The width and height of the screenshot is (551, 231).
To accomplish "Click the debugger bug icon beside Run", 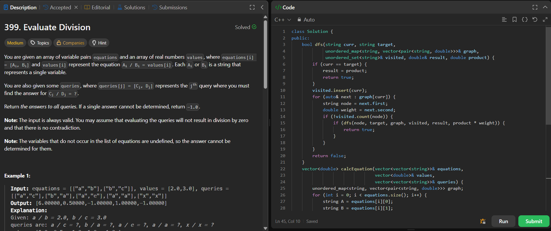I will pyautogui.click(x=483, y=221).
